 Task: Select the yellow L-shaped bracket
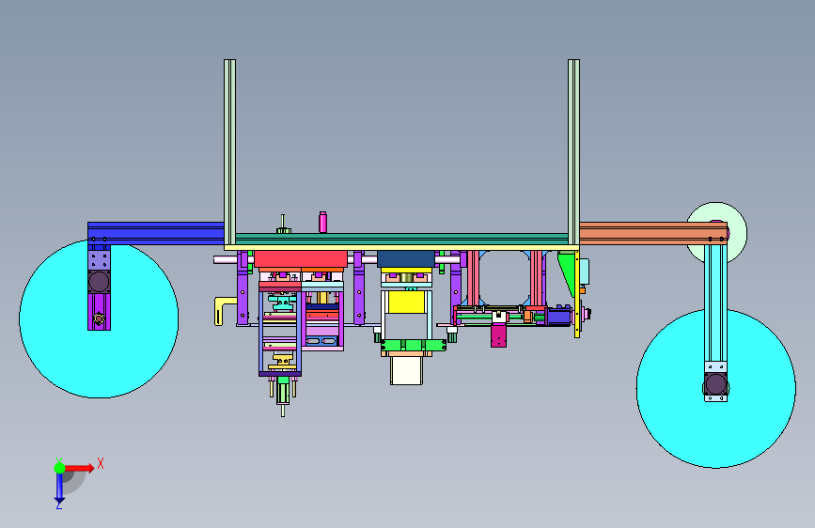point(224,310)
